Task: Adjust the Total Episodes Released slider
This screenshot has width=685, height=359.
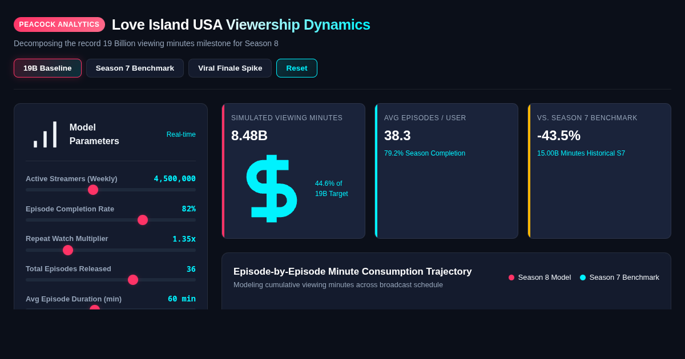Action: point(111,280)
